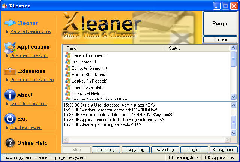
Task: Click the Extensions toolbox icon
Action: tap(10, 71)
